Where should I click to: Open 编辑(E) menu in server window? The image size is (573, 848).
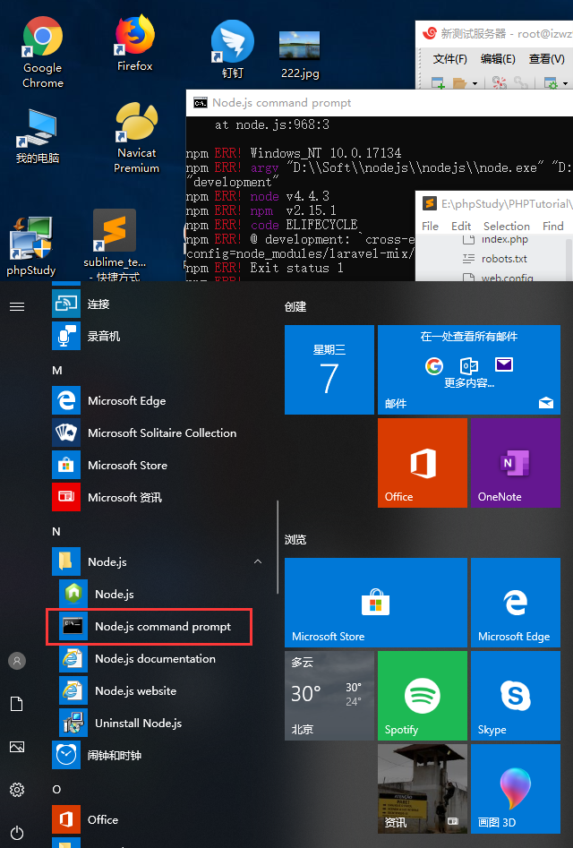click(x=498, y=58)
